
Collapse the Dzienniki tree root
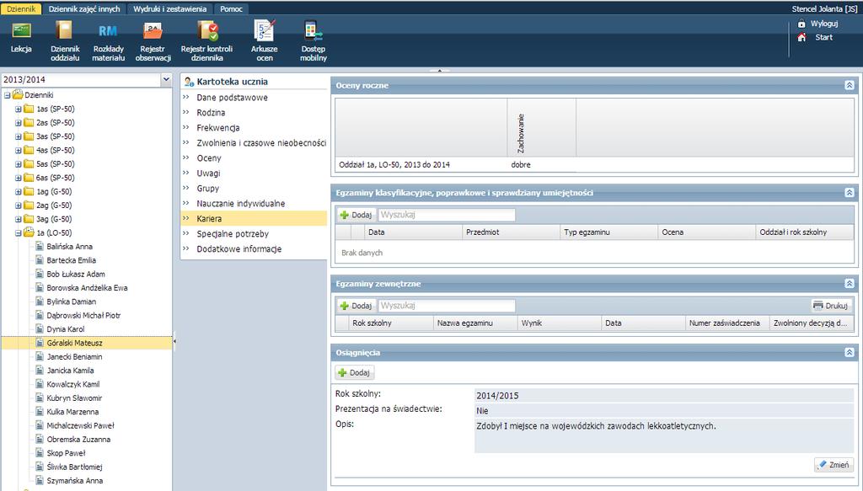tap(7, 95)
